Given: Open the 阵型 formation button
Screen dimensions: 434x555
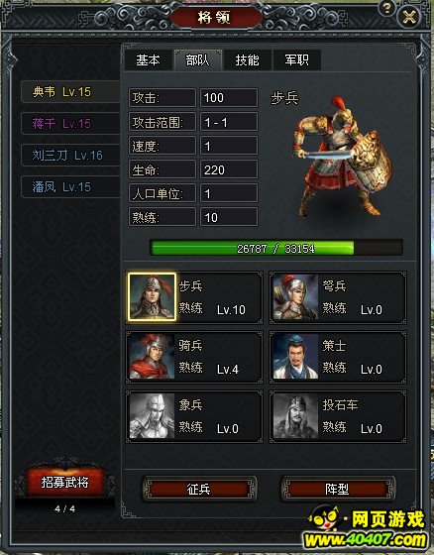Looking at the screenshot, I should [337, 490].
